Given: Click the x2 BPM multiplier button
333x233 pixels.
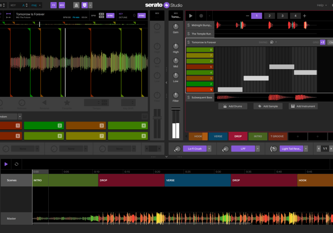Looking at the screenshot, I should coord(102,14).
